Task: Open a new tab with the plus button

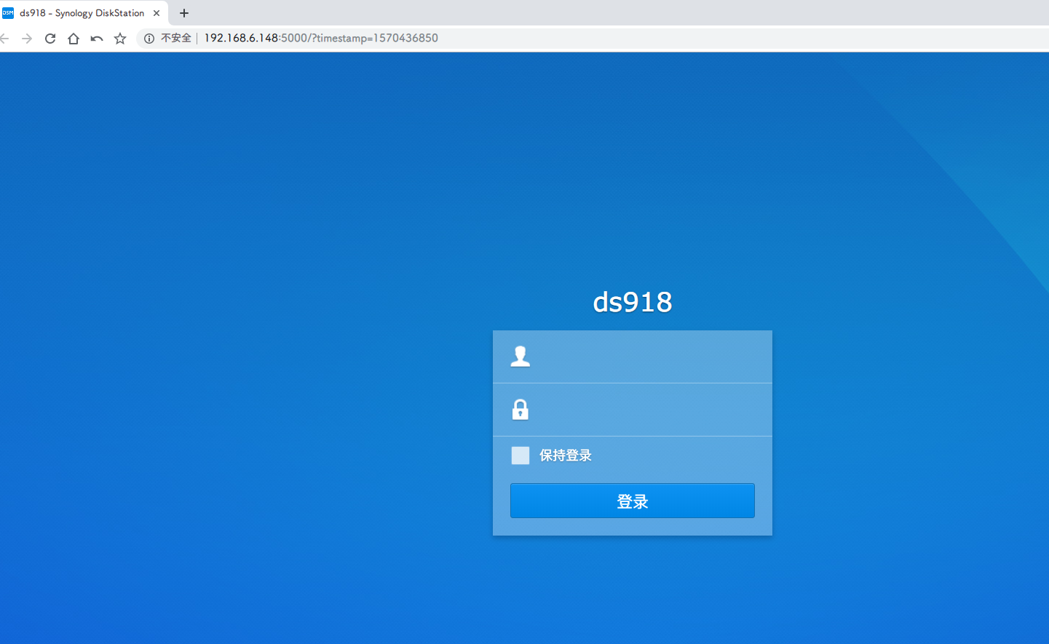Action: 184,13
